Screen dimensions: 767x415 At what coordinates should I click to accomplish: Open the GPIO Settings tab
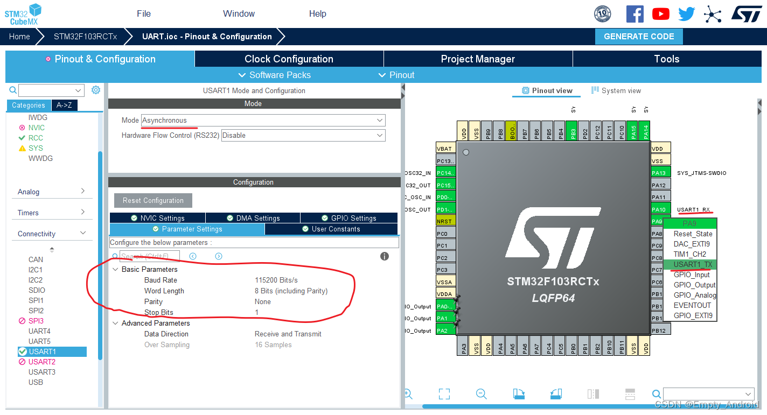pos(349,218)
